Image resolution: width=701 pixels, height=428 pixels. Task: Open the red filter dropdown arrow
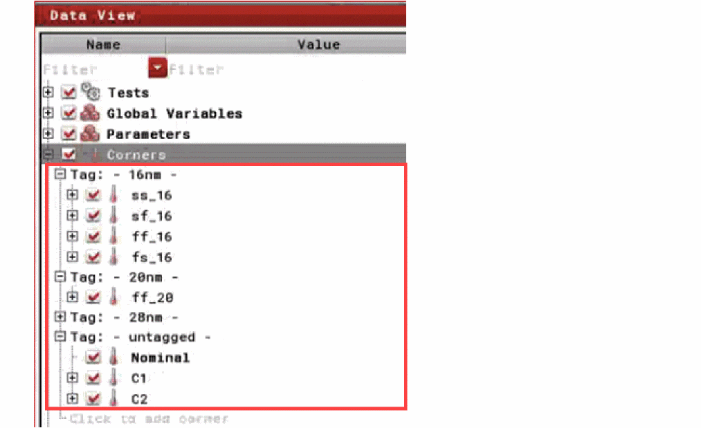[157, 68]
